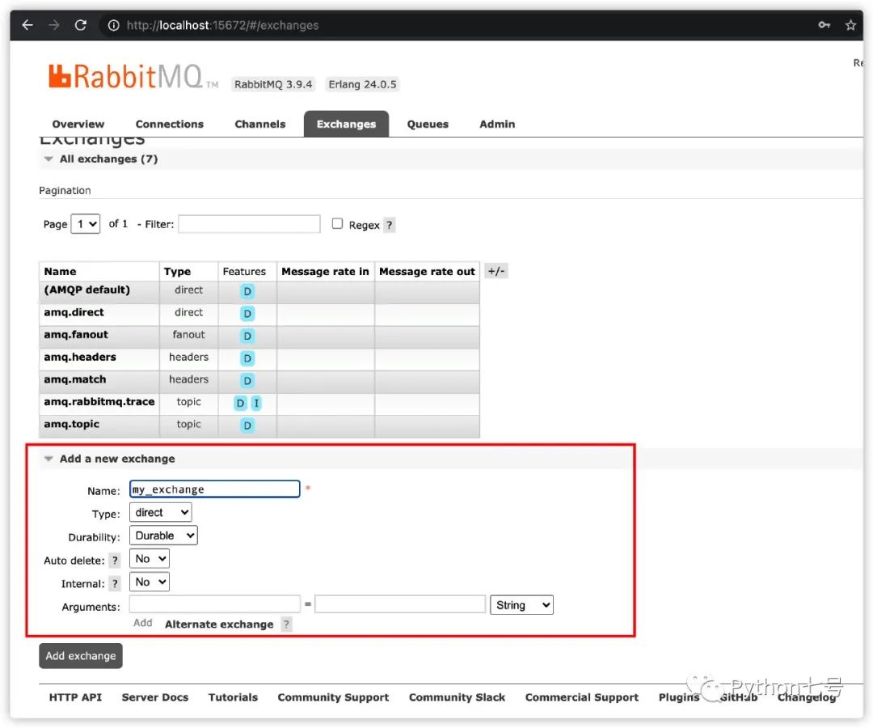Switch to the Overview tab

[x=78, y=125]
